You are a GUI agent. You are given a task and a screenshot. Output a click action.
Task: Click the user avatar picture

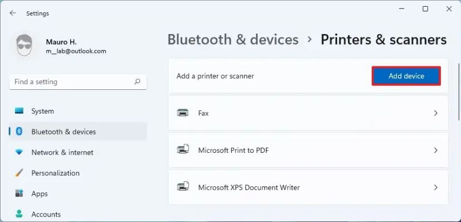pyautogui.click(x=24, y=45)
